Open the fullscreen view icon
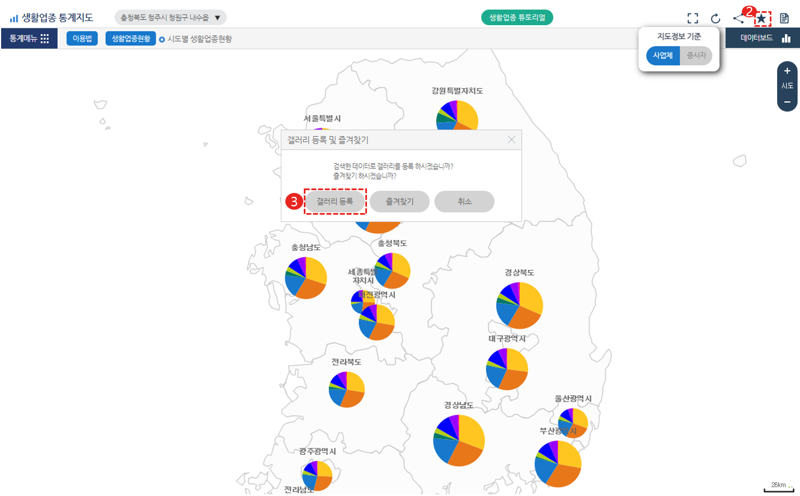This screenshot has width=800, height=496. pos(693,17)
